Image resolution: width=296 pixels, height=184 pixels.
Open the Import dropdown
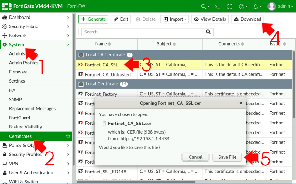175,19
